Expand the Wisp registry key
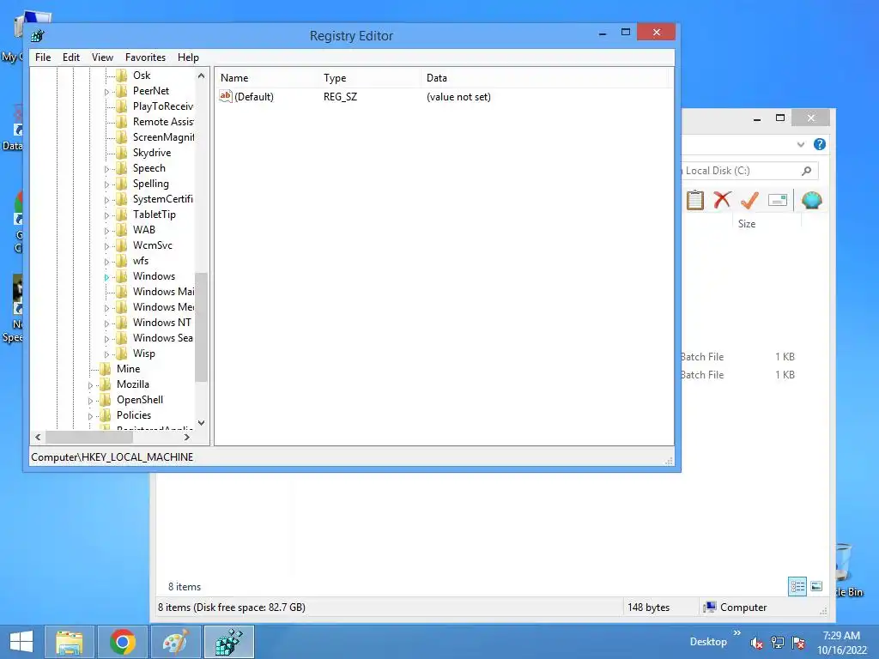879x659 pixels. click(x=106, y=354)
